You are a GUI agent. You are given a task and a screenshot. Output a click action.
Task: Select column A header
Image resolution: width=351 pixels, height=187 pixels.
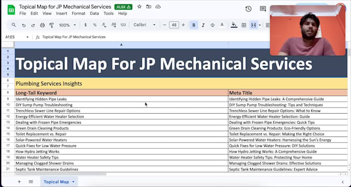[x=121, y=45]
